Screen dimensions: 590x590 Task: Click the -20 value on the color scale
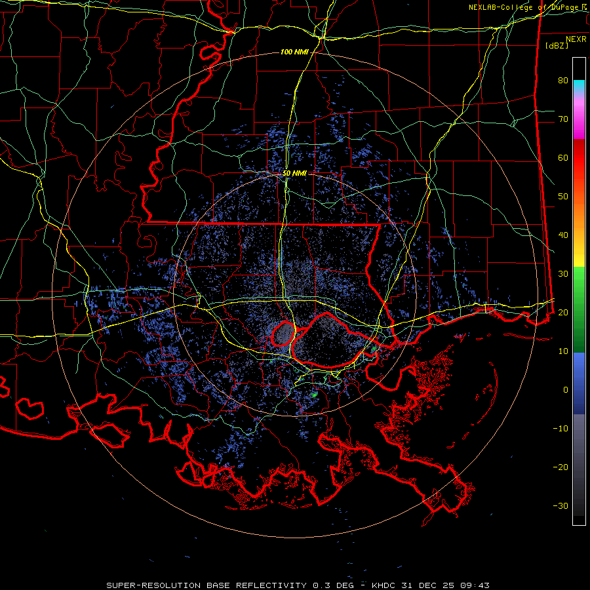pos(560,467)
